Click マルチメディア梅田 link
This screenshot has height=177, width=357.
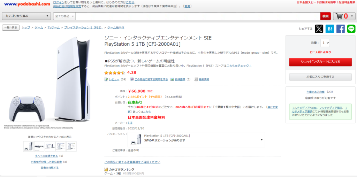coord(331,108)
